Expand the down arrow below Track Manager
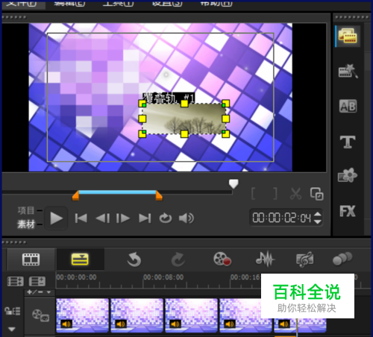The image size is (373, 337). [x=12, y=330]
